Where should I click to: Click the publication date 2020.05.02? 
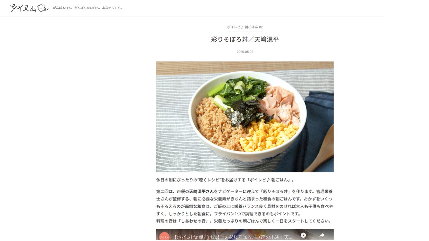click(245, 52)
